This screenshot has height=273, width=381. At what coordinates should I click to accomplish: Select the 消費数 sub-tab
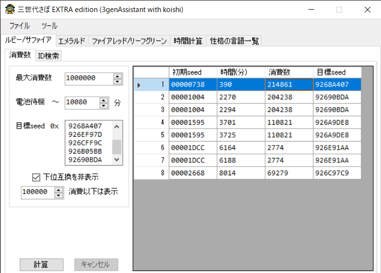[20, 55]
